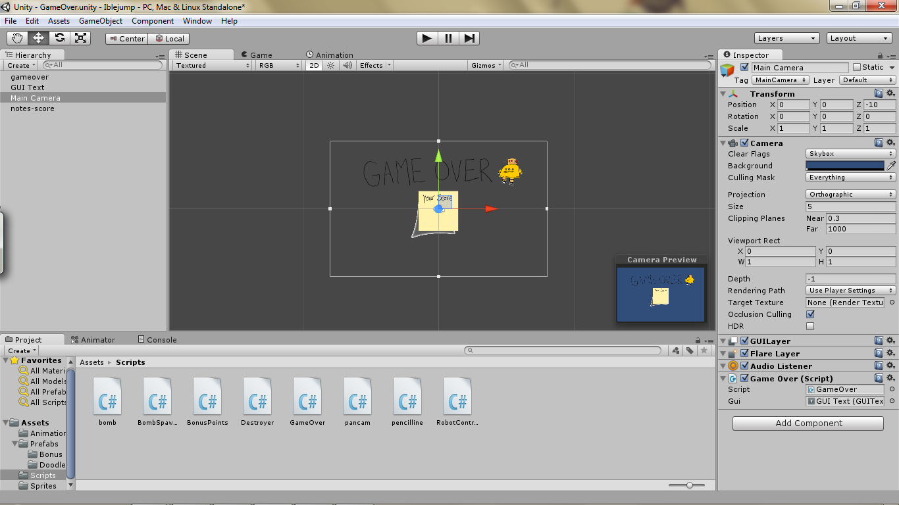Disable the Audio Listener checkbox
Image resolution: width=899 pixels, height=505 pixels.
744,366
